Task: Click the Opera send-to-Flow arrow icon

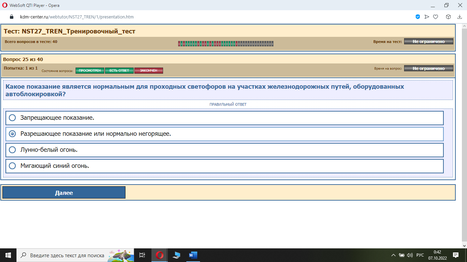Action: click(427, 17)
